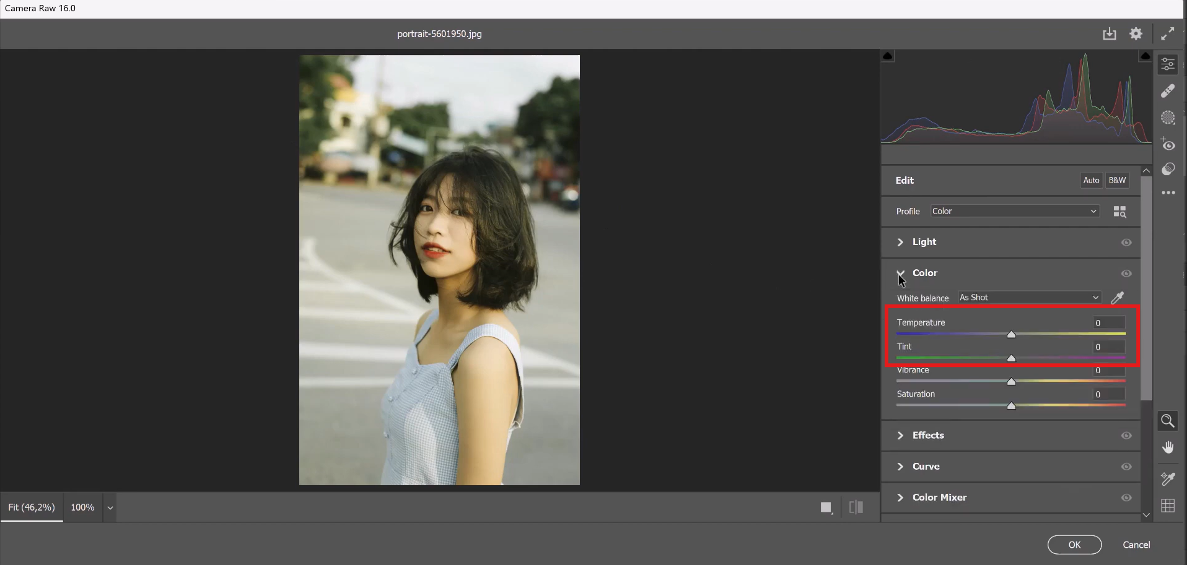
Task: Click the Camera Raw 16.0 window title
Action: (40, 8)
